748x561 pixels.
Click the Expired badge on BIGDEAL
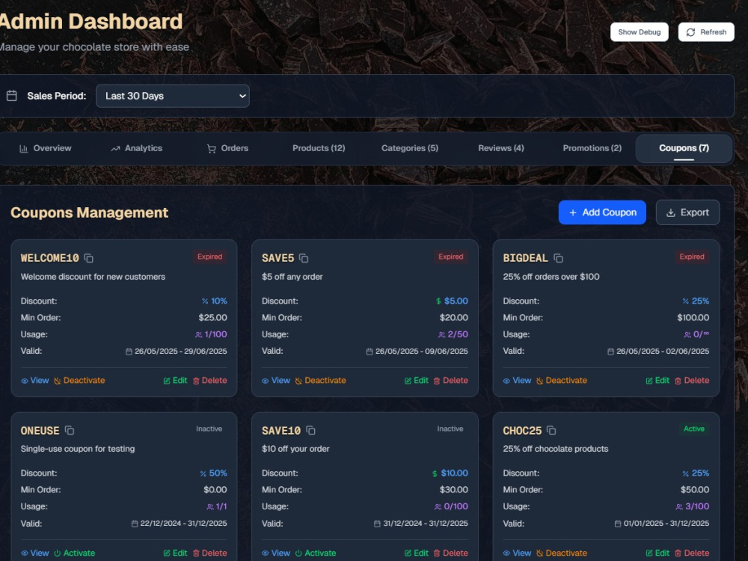692,257
